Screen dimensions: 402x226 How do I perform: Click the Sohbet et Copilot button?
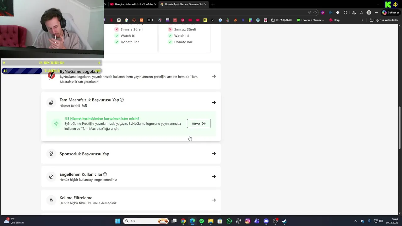(390, 13)
